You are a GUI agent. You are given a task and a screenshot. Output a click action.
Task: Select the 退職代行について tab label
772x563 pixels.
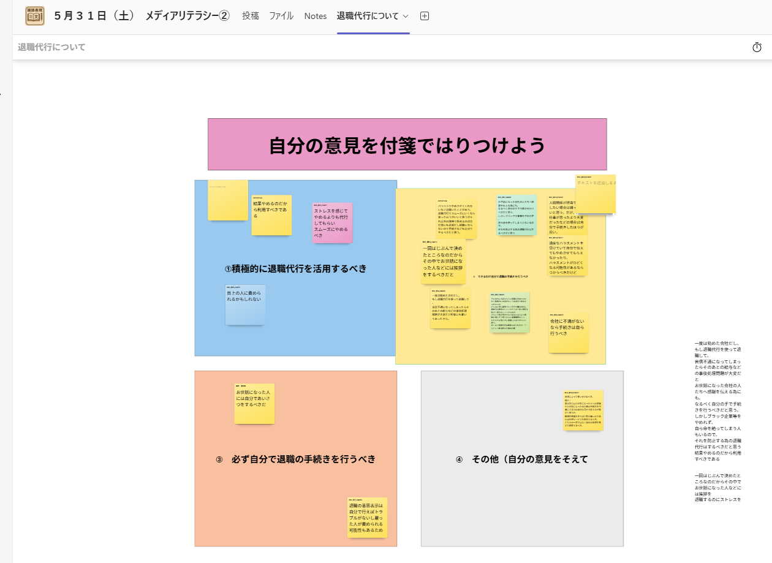coord(368,17)
